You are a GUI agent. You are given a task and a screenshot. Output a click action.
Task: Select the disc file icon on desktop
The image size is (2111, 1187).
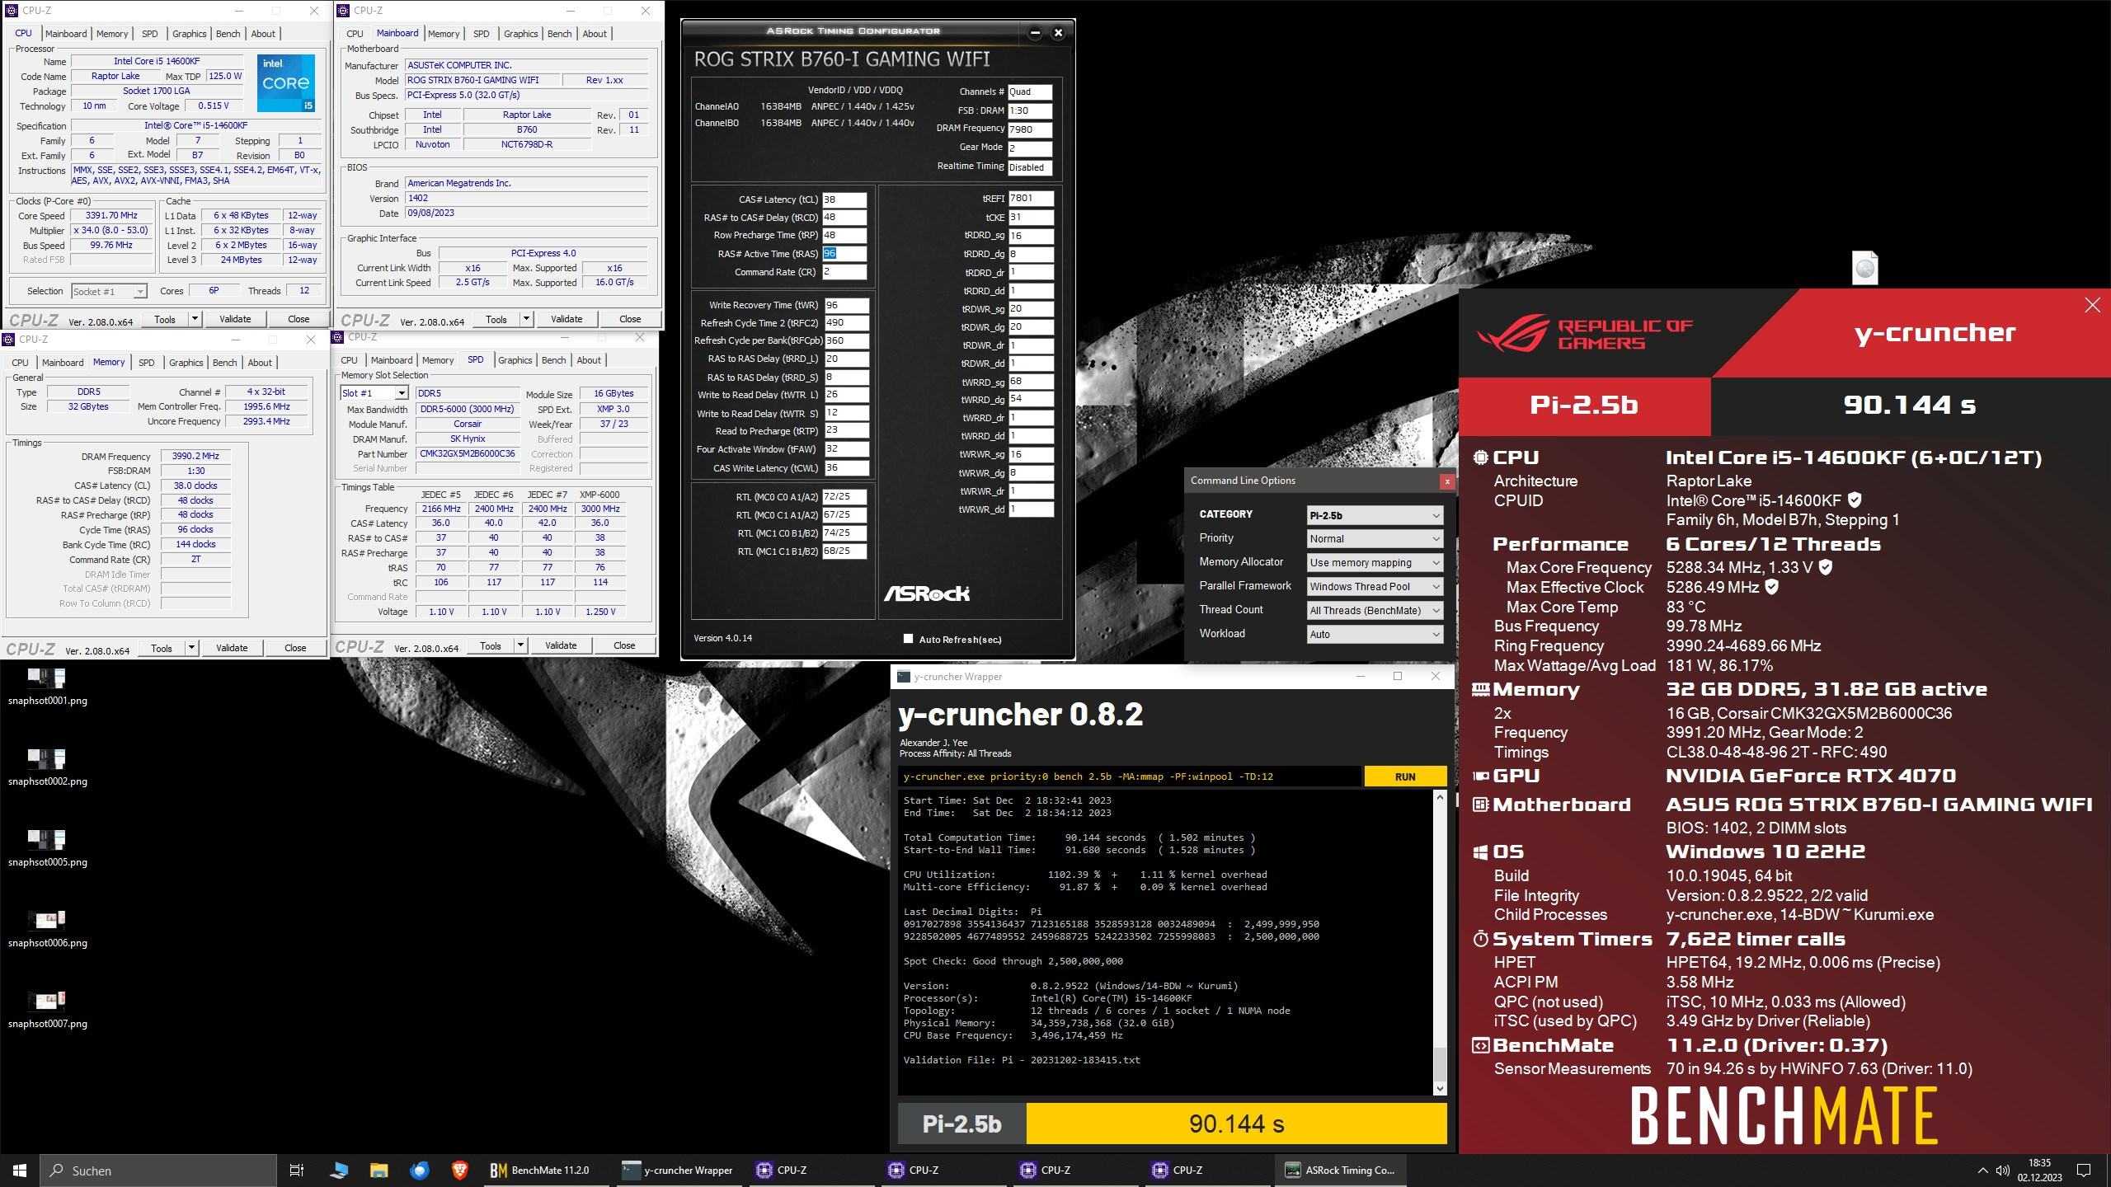(1864, 268)
